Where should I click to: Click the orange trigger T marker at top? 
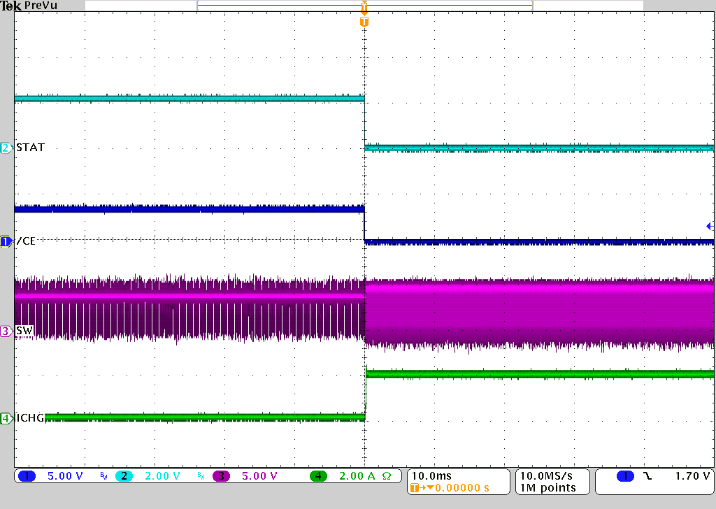(364, 21)
